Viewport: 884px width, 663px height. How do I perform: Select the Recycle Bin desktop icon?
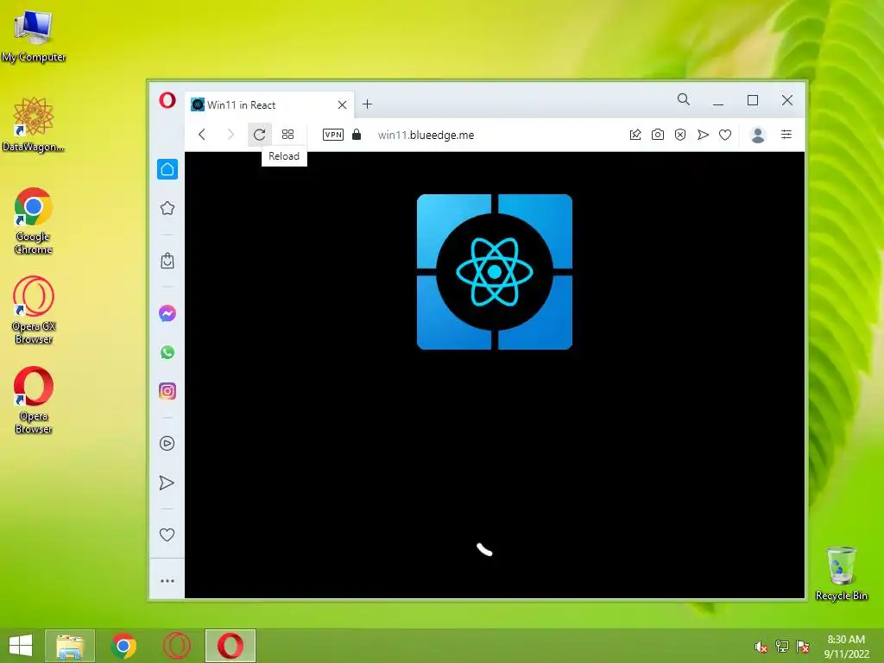pos(841,573)
